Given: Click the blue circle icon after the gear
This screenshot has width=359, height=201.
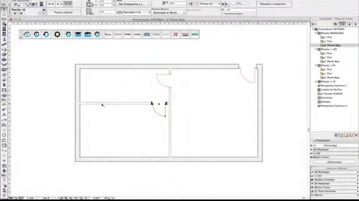Looking at the screenshot, I should (68, 35).
